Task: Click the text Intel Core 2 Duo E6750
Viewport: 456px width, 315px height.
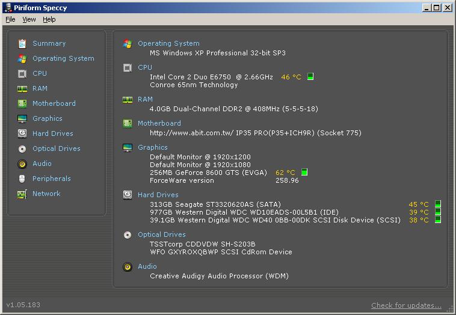Action: click(x=190, y=77)
